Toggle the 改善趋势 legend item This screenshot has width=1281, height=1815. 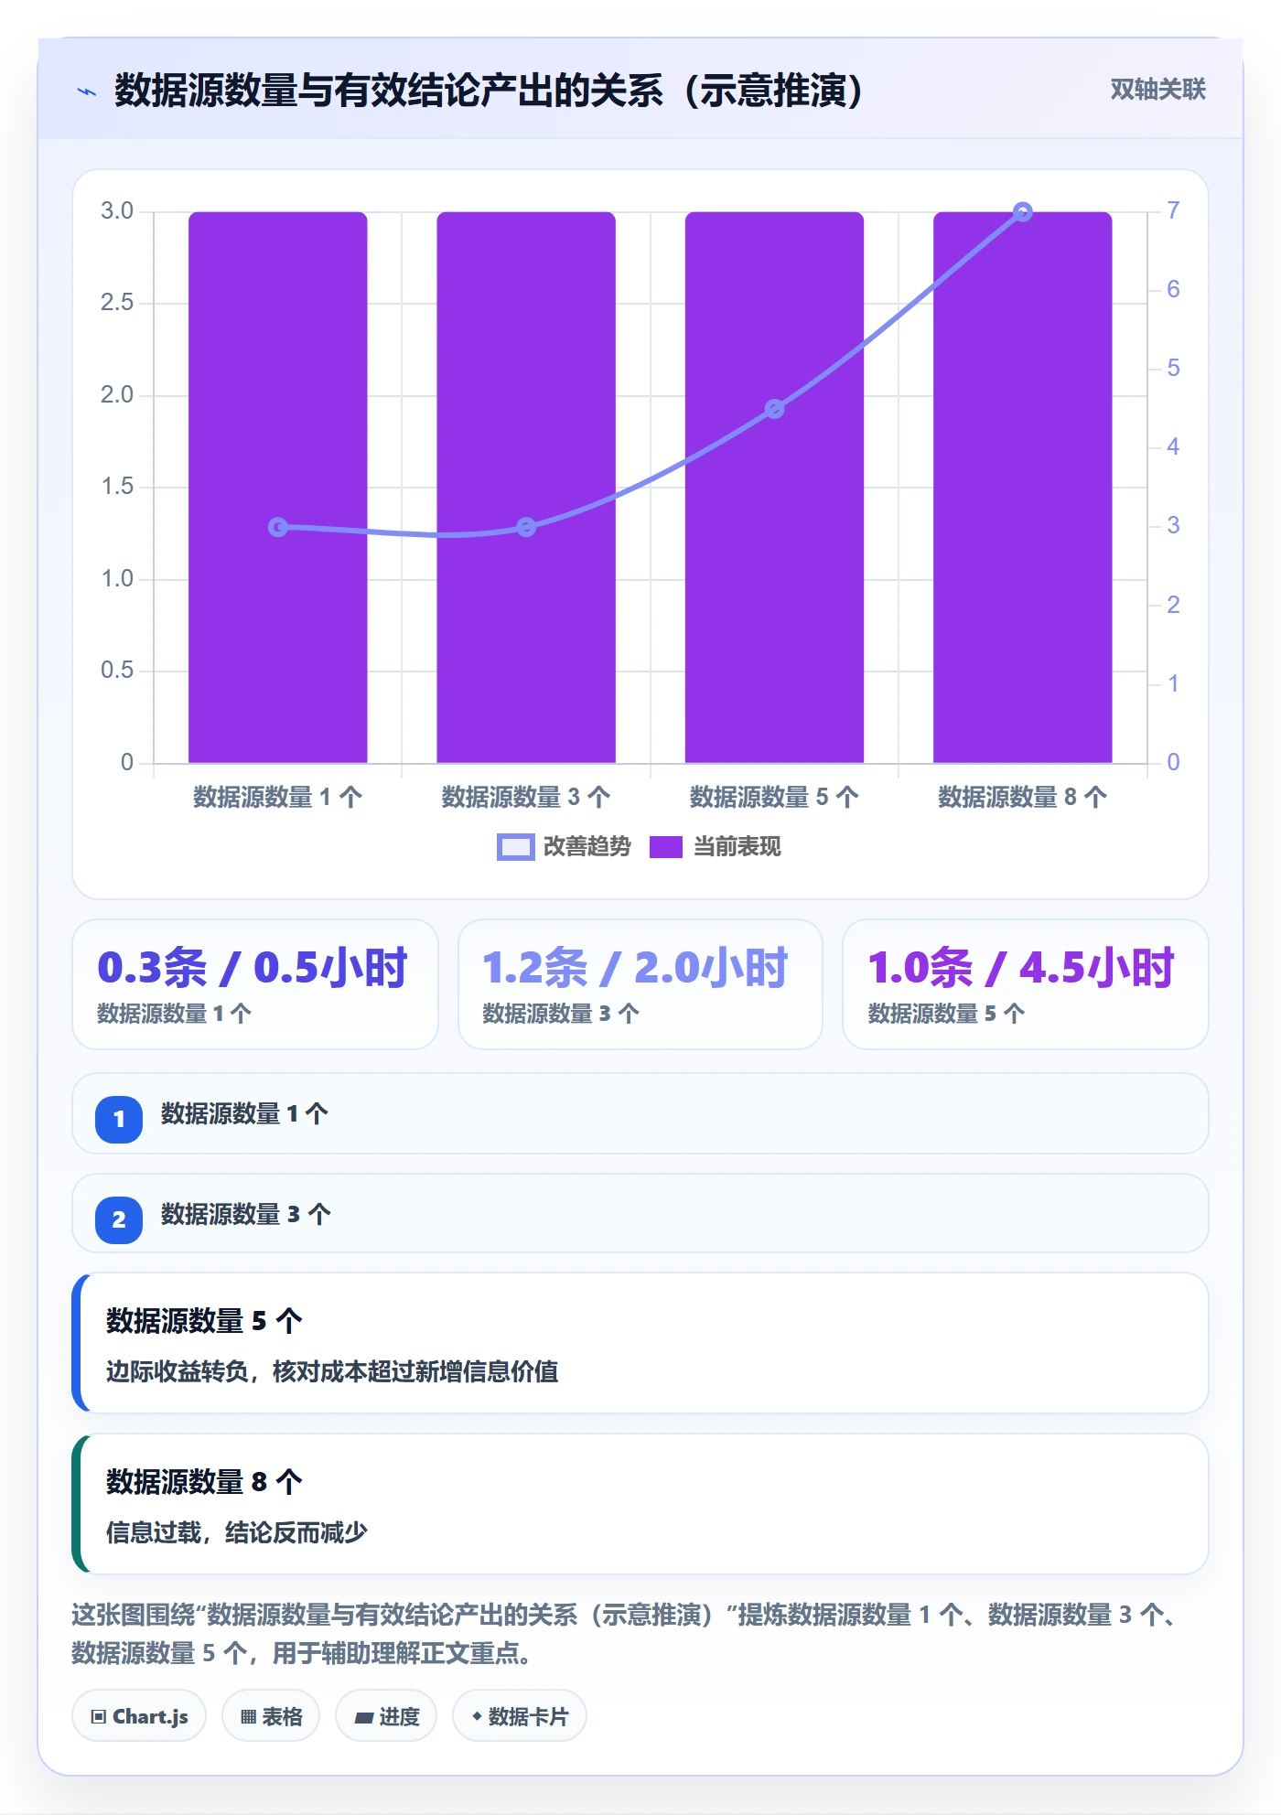tap(564, 846)
